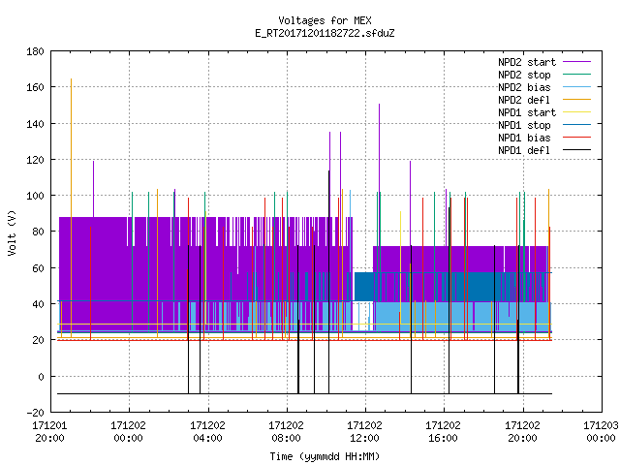This screenshot has width=620, height=465.
Task: Click the y-axis tick value 100
Action: click(35, 196)
